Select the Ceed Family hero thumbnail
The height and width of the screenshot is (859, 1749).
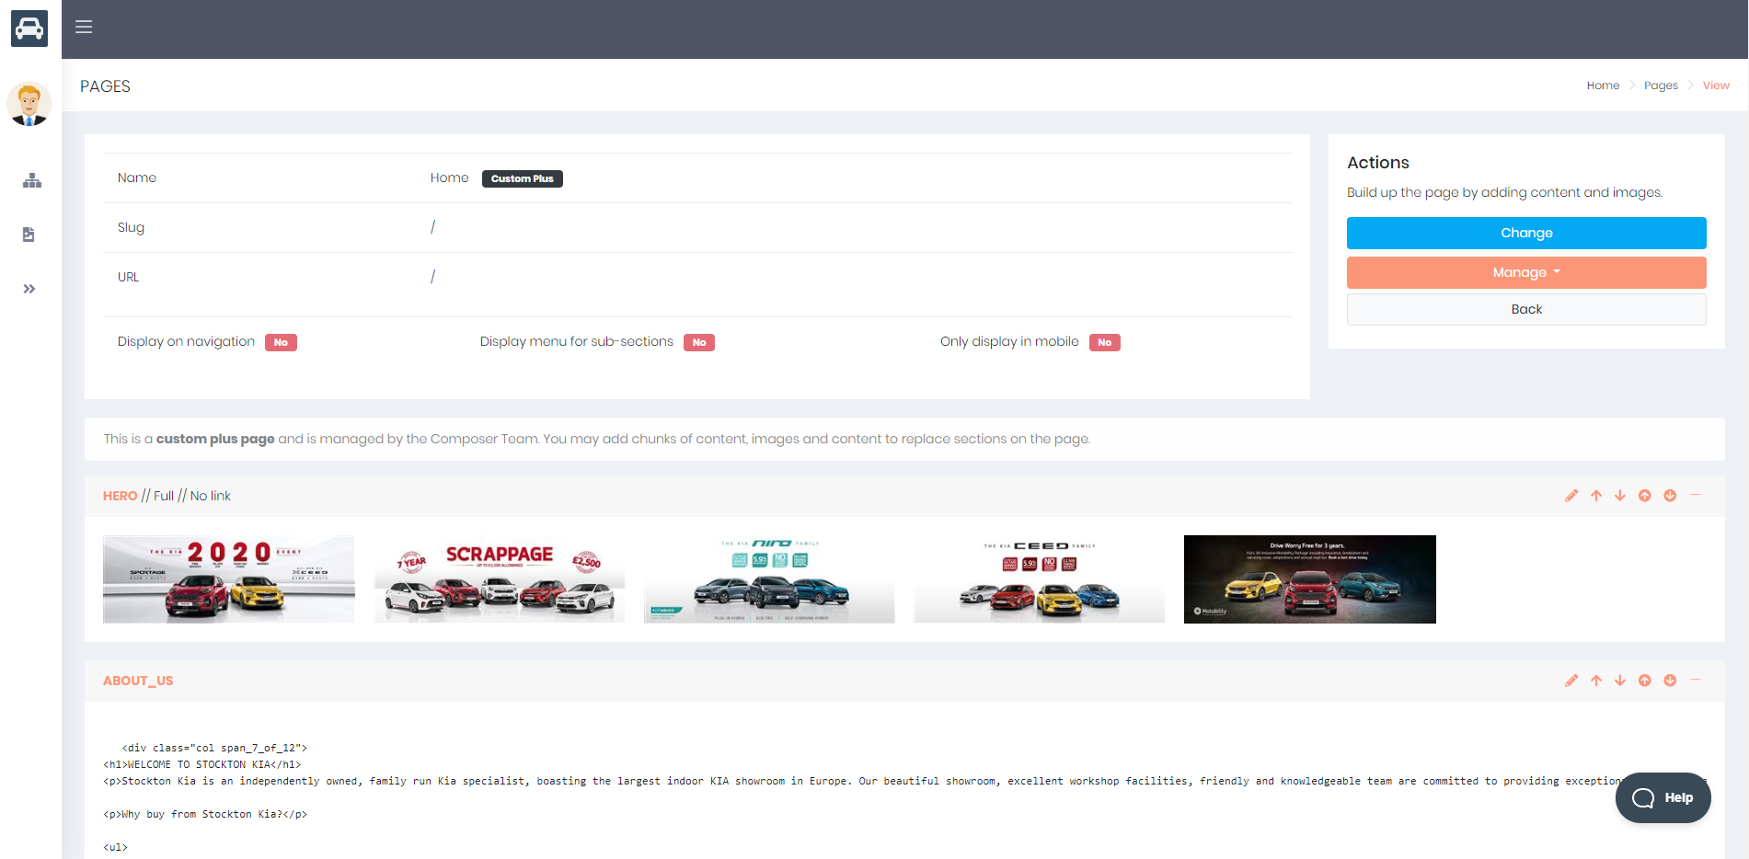click(x=1040, y=579)
